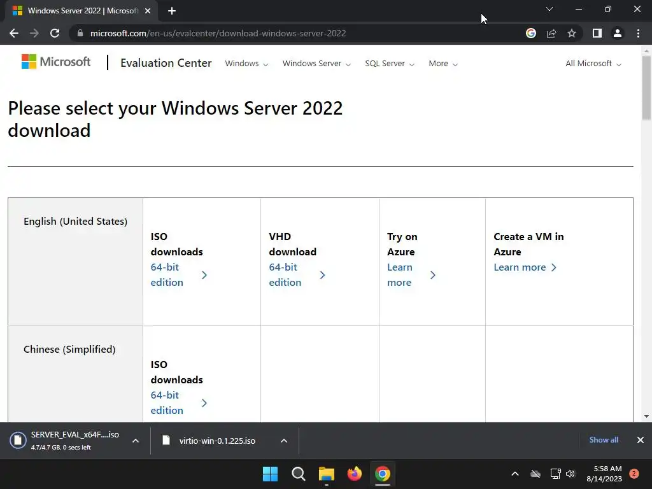Share this page icon

pyautogui.click(x=551, y=33)
